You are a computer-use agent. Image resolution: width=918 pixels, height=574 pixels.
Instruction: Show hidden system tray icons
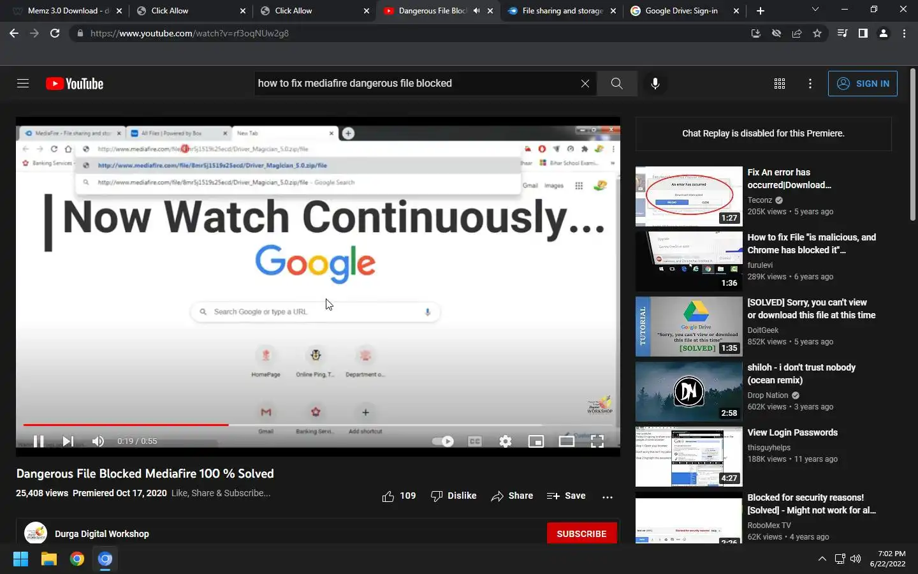pos(822,559)
